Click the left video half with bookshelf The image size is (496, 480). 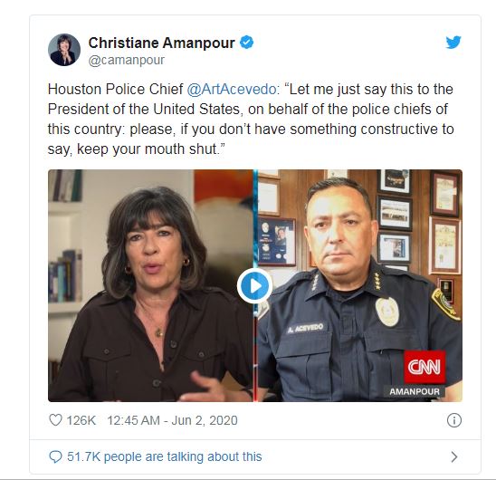point(150,285)
